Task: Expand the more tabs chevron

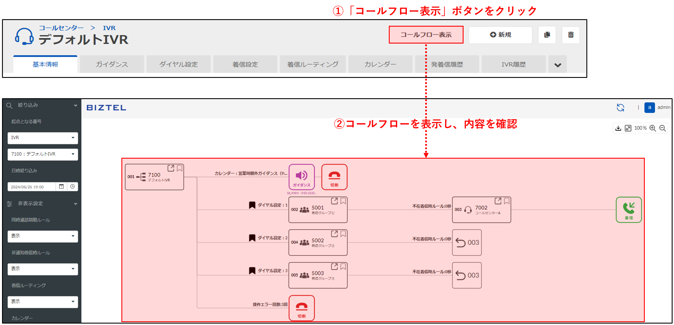Action: point(557,65)
